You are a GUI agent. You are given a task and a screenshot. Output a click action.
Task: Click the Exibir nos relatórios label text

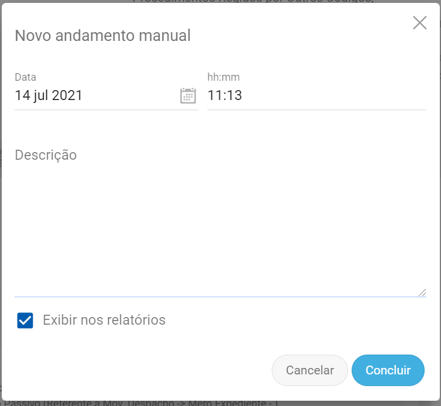click(104, 320)
